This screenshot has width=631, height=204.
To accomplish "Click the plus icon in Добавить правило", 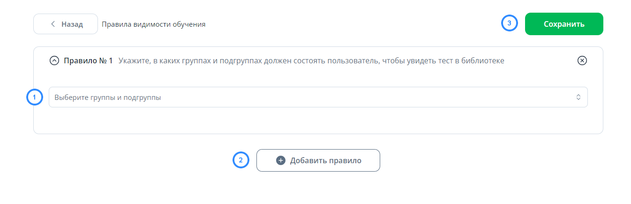I will click(281, 160).
